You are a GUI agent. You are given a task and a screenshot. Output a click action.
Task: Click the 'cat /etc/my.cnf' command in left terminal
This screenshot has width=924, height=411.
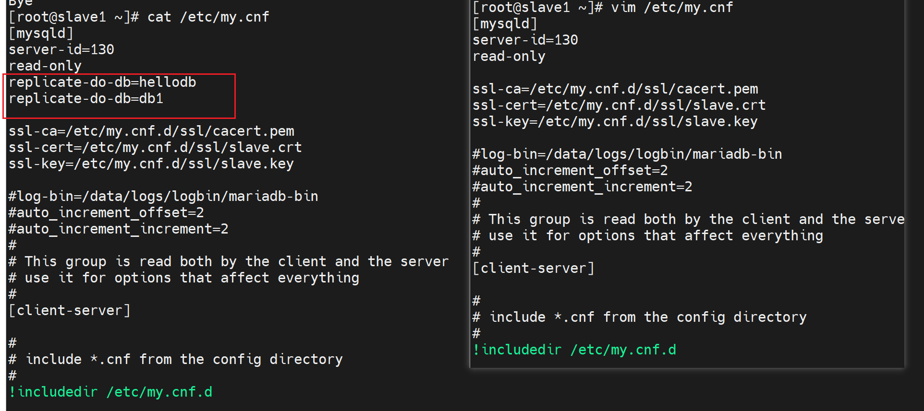208,17
